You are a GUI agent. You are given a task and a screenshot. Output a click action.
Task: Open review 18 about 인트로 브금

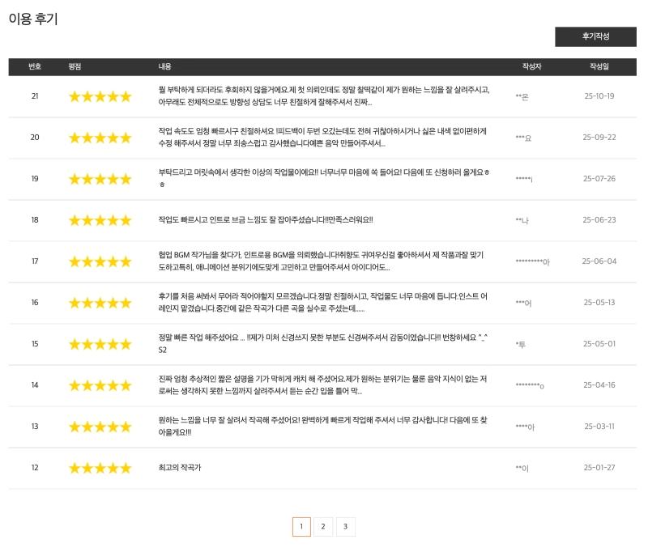266,219
